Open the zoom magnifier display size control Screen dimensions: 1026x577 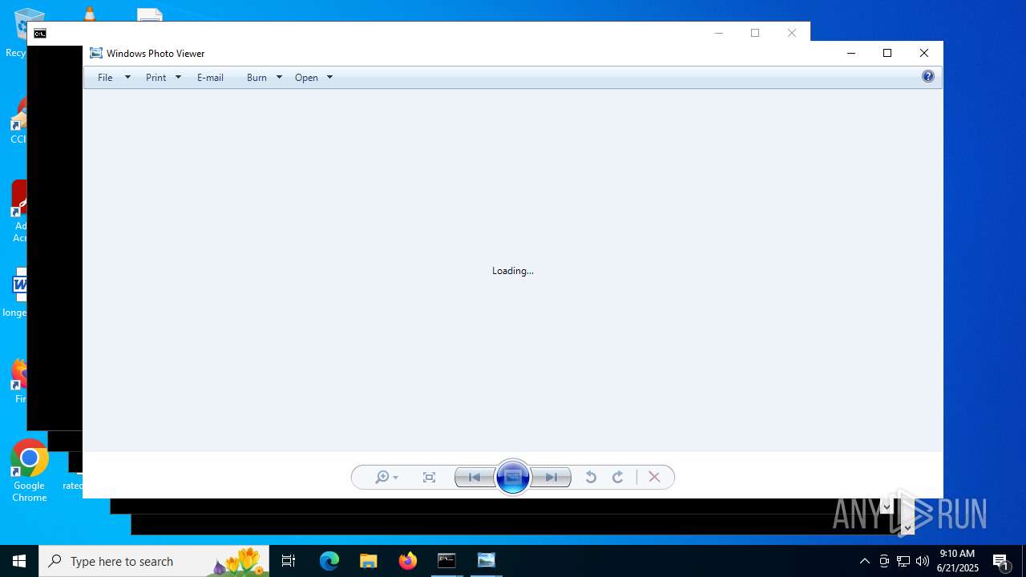[x=386, y=478]
